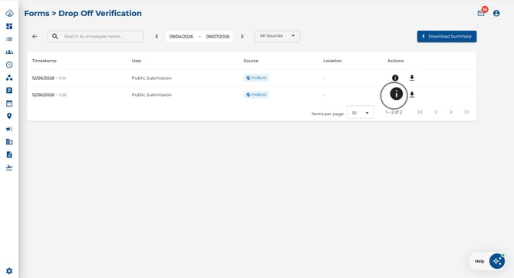Screen dimensions: 514x278
Task: Select the 12/06/2026 11:26 timestamp cell
Action: (x=49, y=95)
